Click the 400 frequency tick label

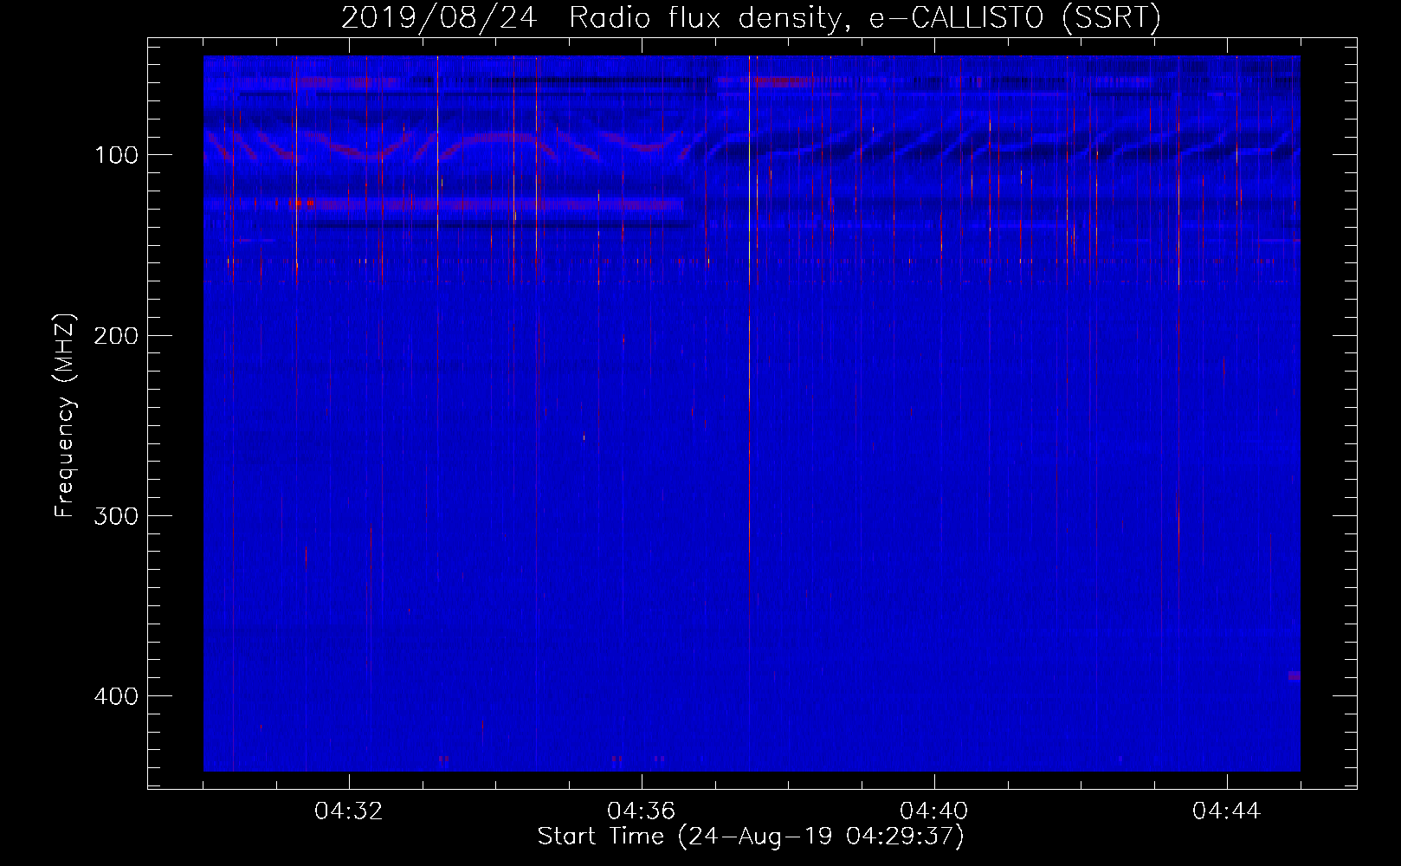coord(116,696)
